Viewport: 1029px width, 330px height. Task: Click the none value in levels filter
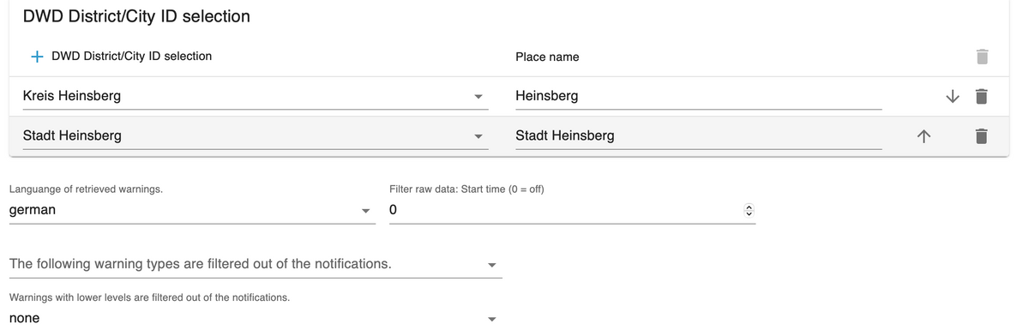pyautogui.click(x=24, y=319)
